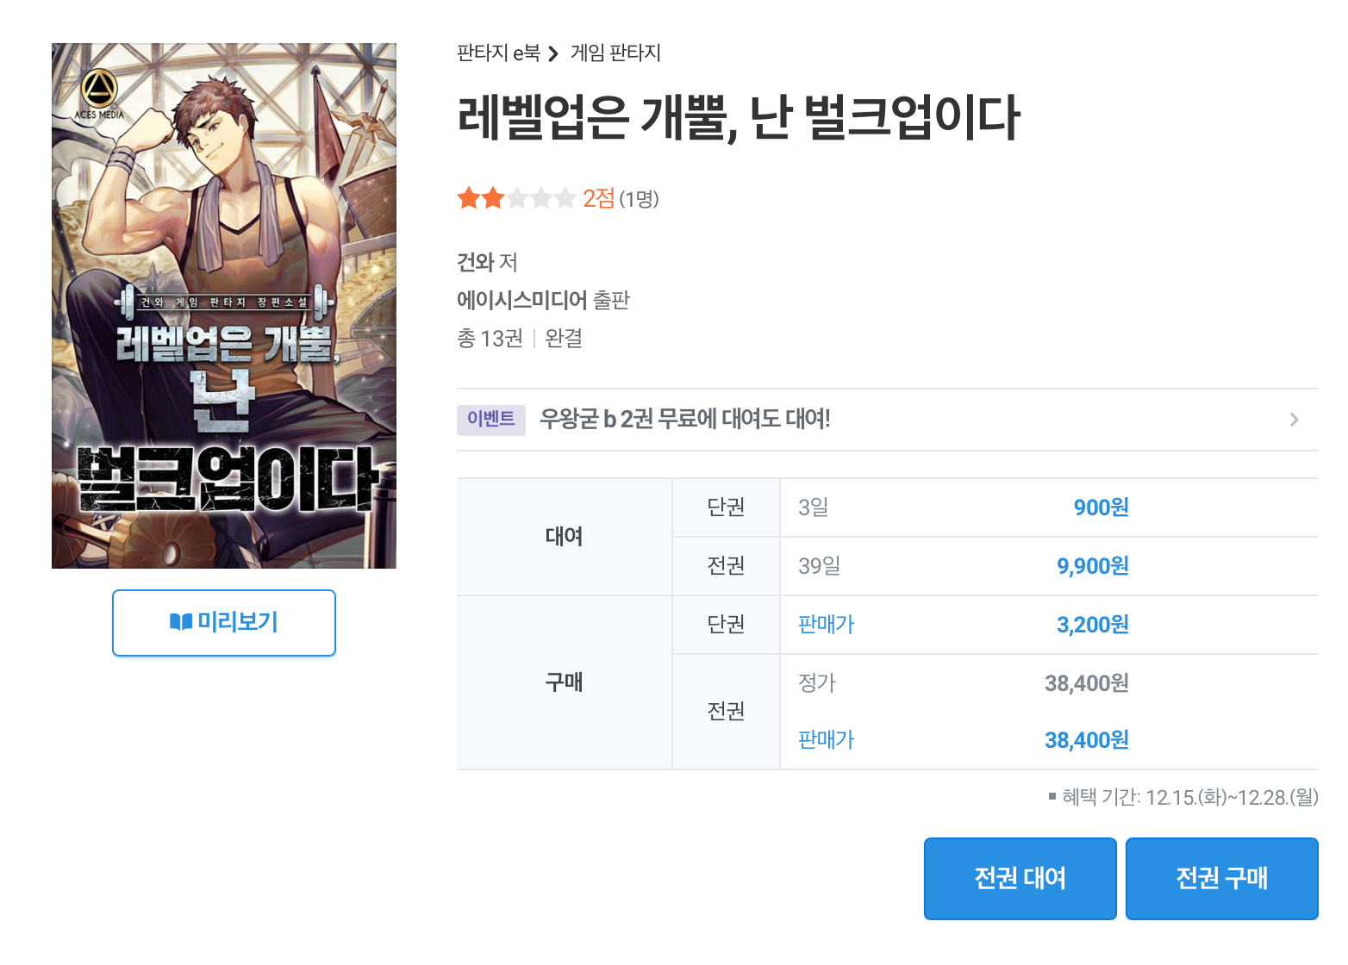Click the first orange rating star

click(x=469, y=199)
